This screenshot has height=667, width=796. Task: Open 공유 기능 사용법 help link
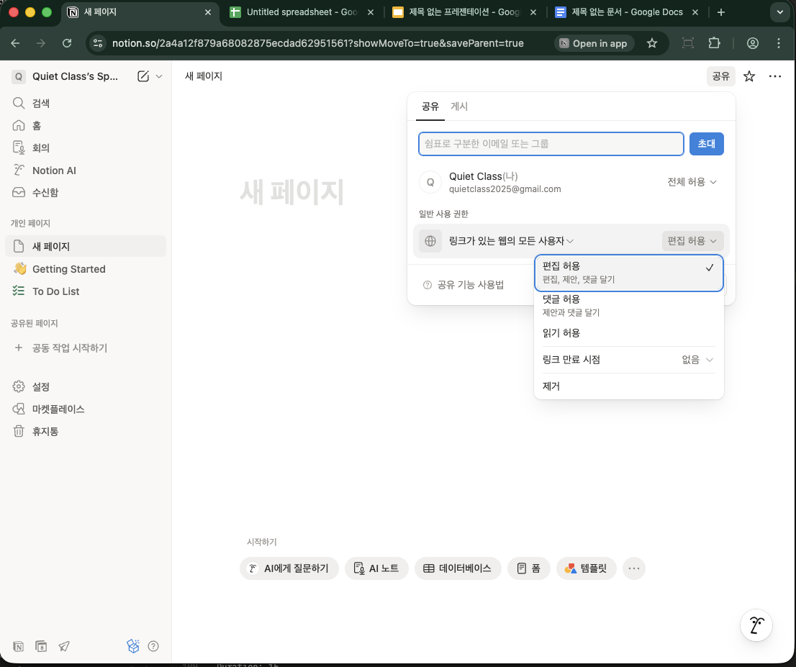pos(470,285)
